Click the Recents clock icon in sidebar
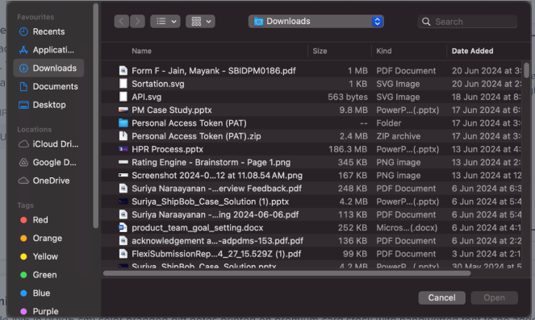This screenshot has height=320, width=535. coord(23,31)
